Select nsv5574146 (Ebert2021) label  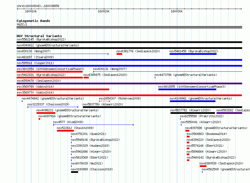point(205,146)
